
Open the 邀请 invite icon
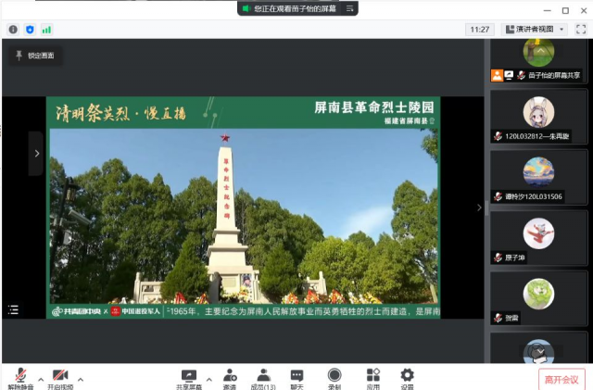(x=229, y=376)
